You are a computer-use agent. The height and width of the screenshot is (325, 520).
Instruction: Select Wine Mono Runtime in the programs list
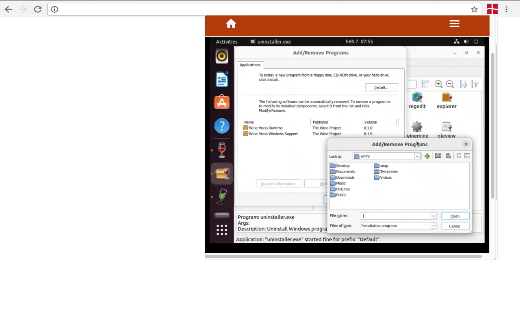point(266,128)
